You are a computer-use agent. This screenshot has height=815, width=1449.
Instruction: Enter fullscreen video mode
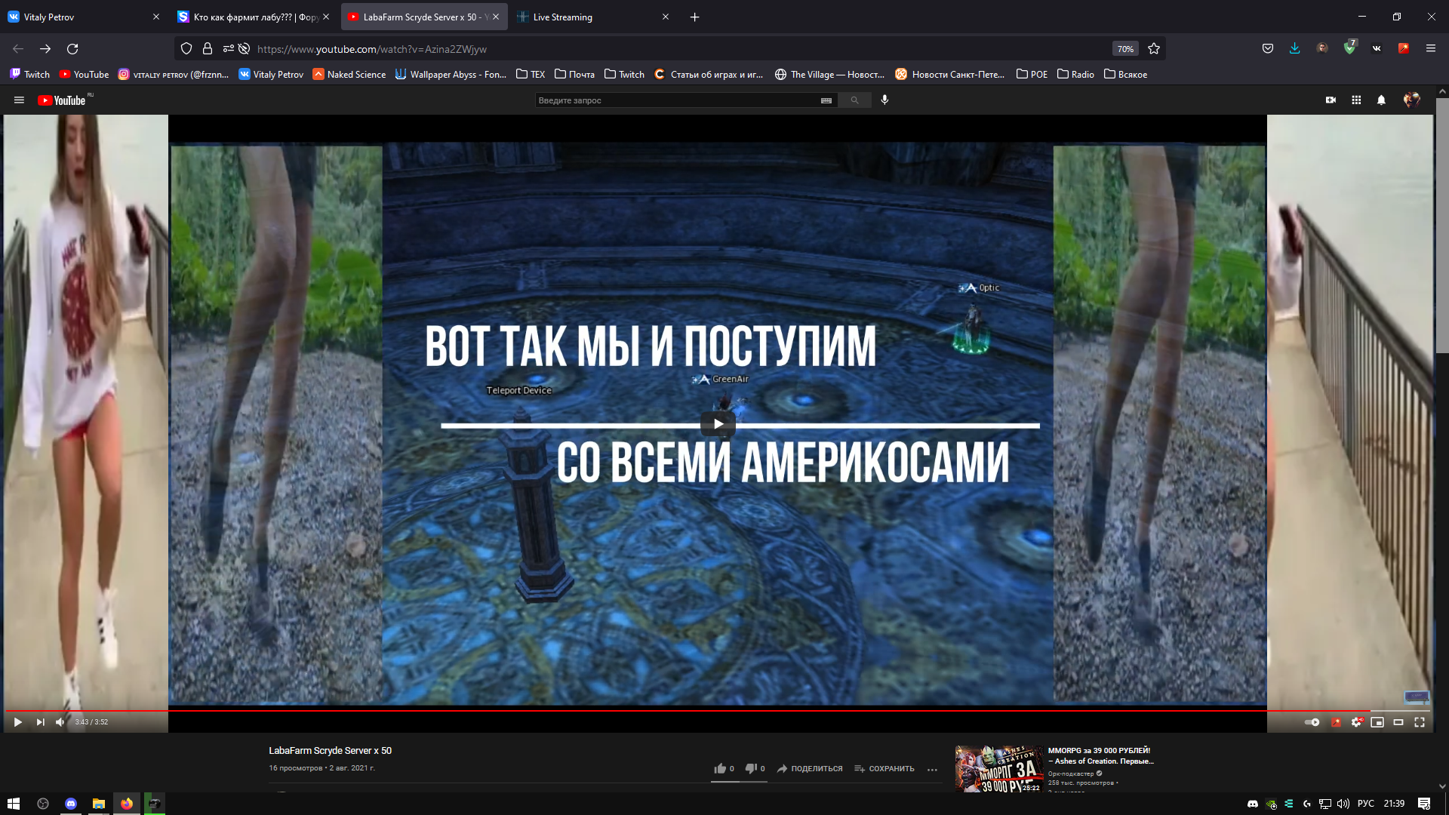click(x=1420, y=722)
